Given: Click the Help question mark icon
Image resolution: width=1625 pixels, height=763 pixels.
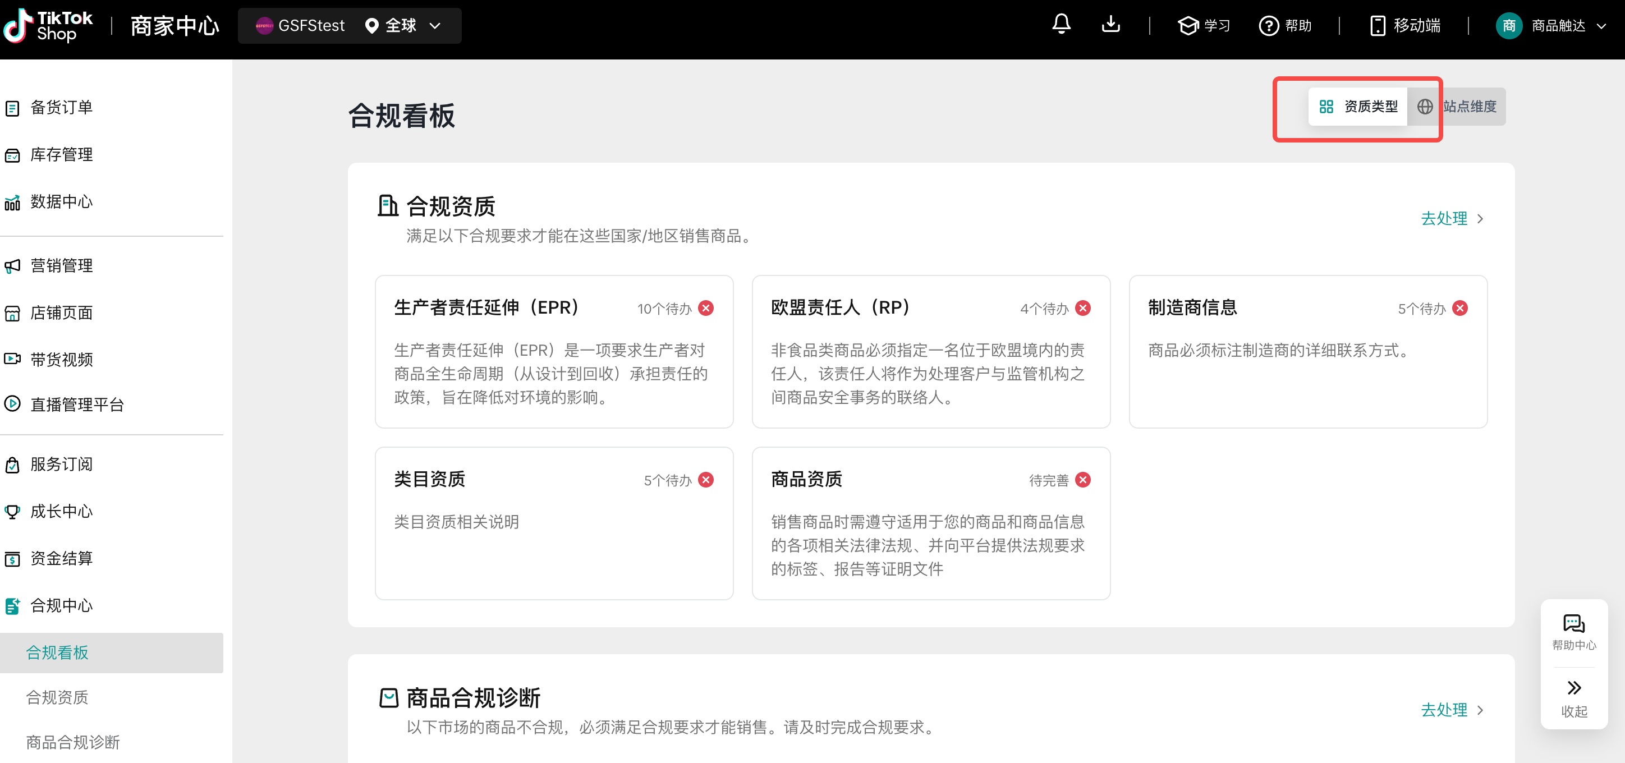Looking at the screenshot, I should click(x=1268, y=26).
